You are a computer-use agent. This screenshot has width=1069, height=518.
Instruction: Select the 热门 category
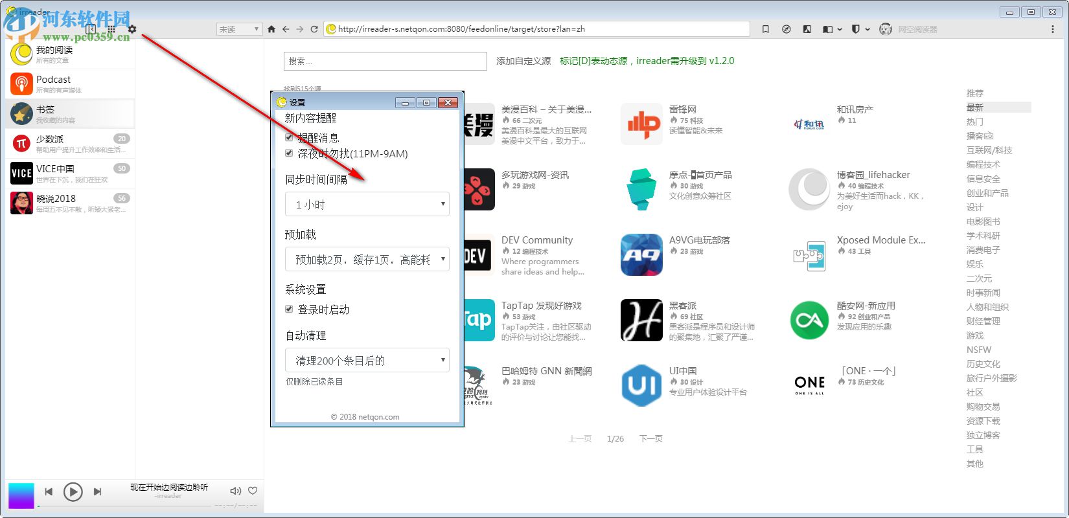974,122
